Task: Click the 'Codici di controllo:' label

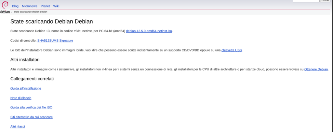Action: pyautogui.click(x=23, y=40)
